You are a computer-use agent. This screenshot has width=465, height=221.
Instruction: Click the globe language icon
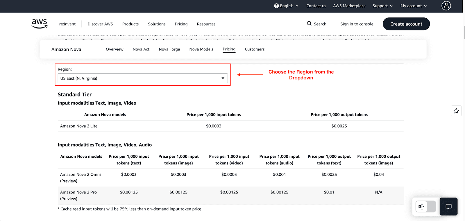(x=276, y=6)
